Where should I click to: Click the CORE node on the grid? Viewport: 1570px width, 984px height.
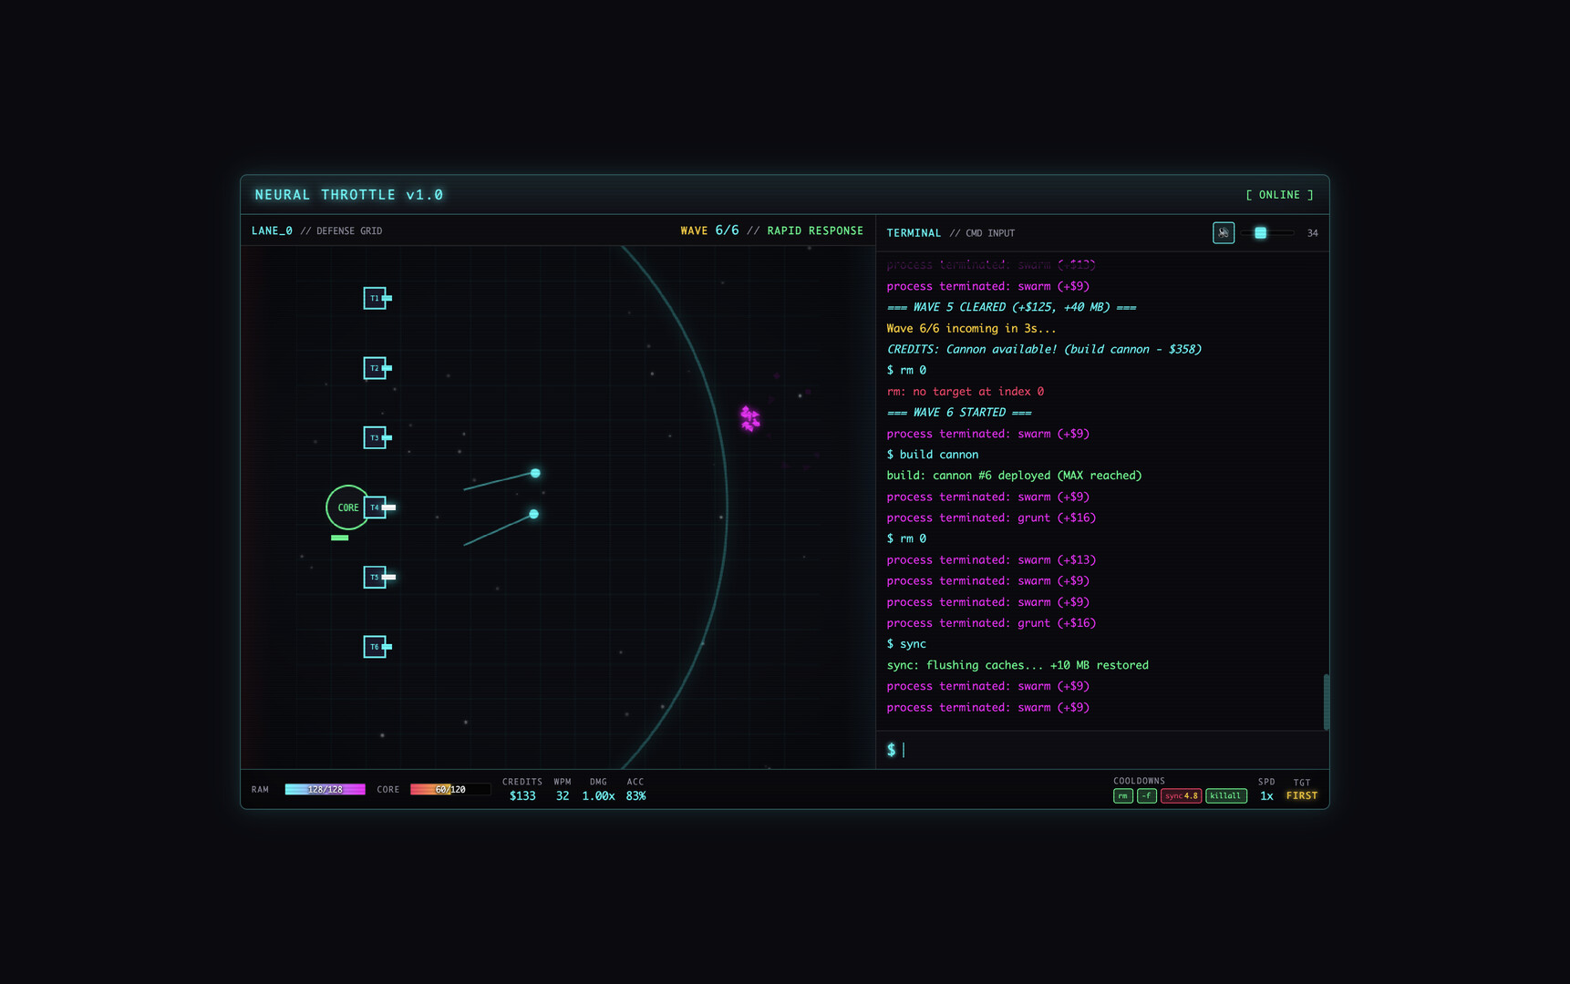[x=347, y=507]
